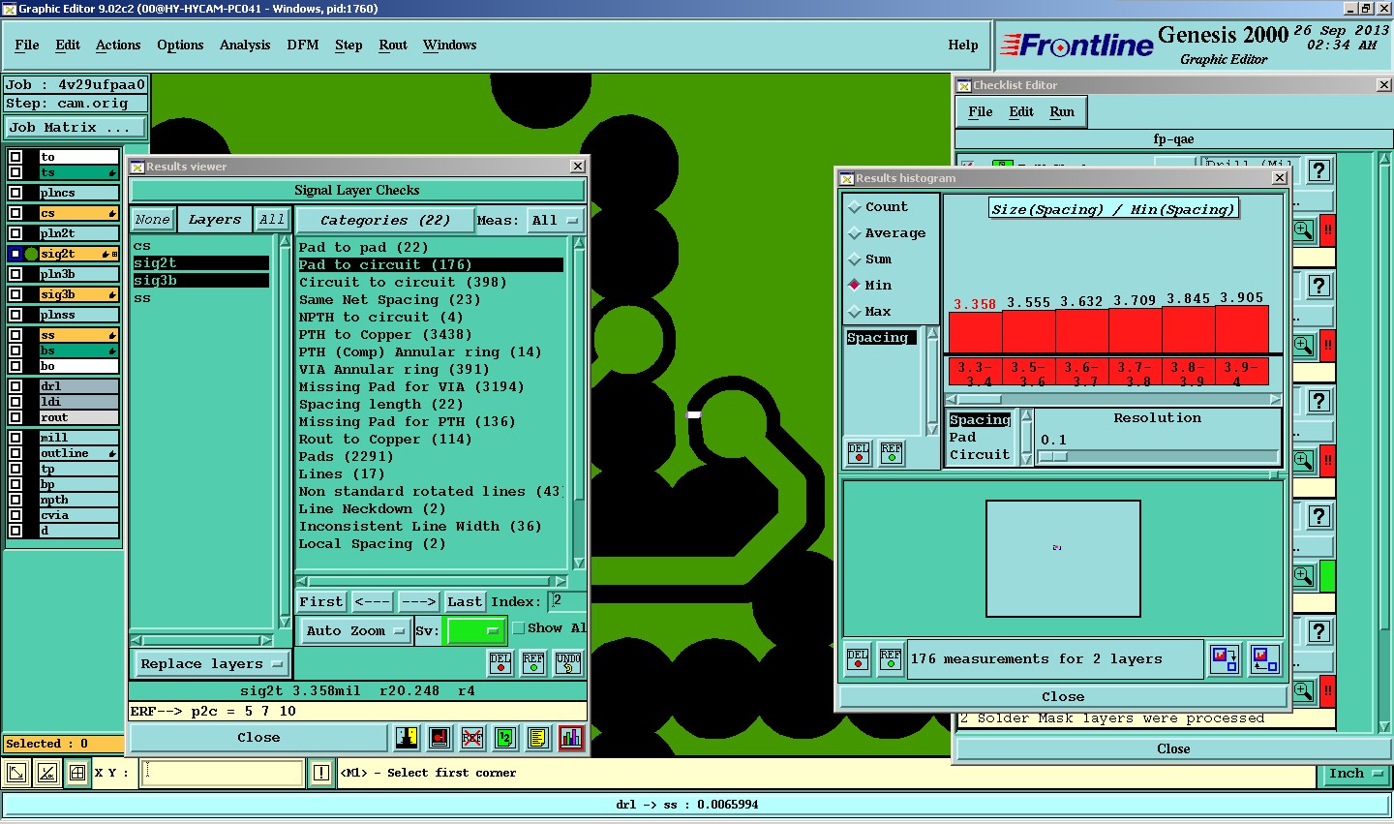
Task: Enable the Show All checkbox
Action: tap(519, 628)
